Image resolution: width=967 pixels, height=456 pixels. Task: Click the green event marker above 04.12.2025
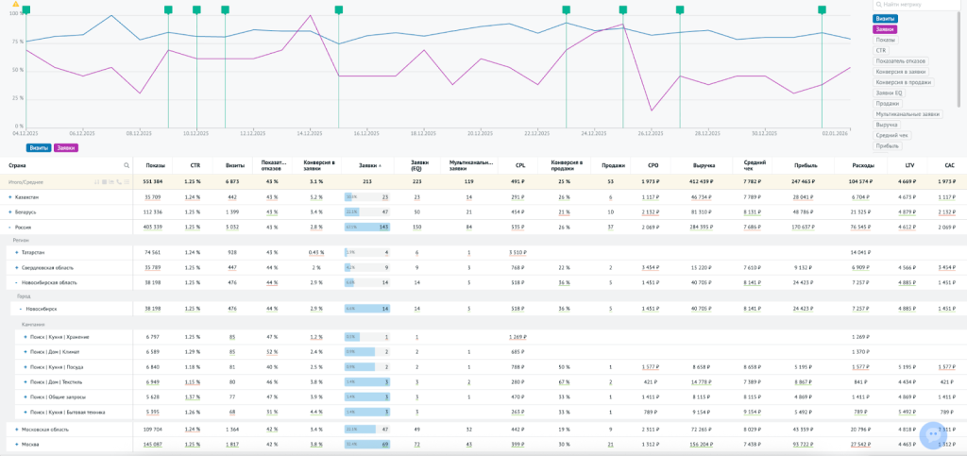click(26, 9)
